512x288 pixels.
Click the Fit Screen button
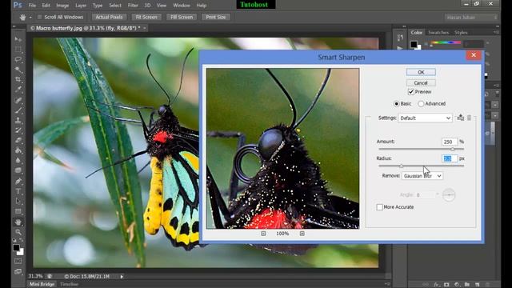point(146,17)
